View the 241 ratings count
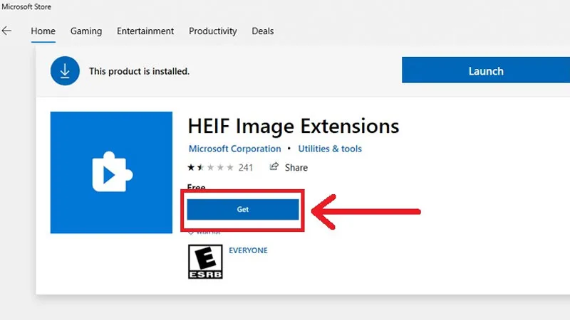The width and height of the screenshot is (570, 320). click(246, 168)
